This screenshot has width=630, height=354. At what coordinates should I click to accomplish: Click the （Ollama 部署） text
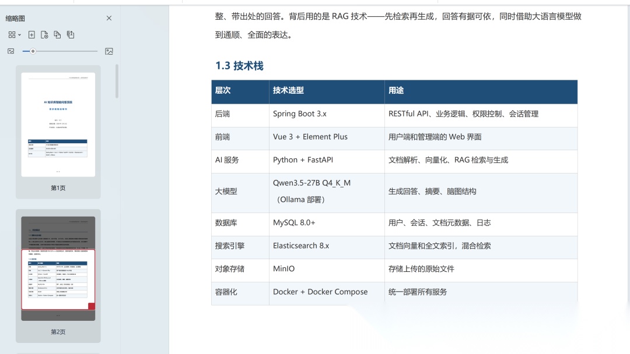click(x=300, y=200)
